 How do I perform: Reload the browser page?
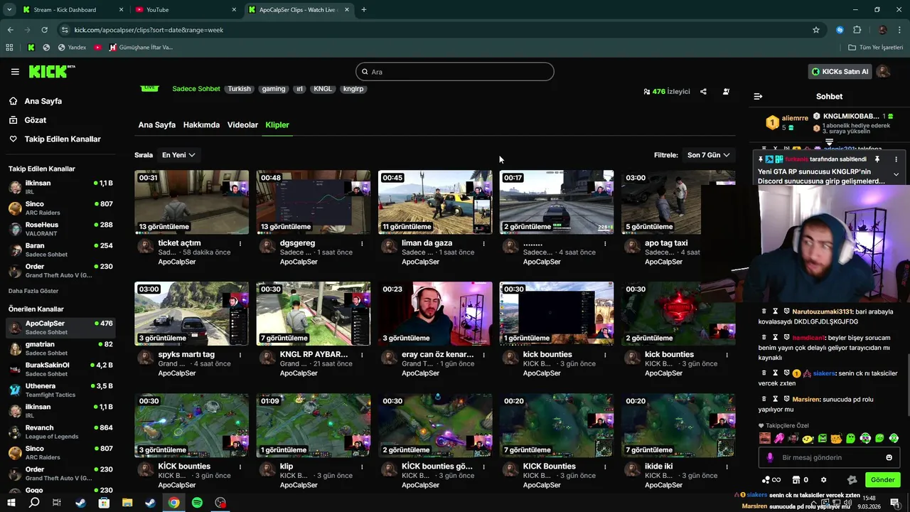click(x=44, y=30)
